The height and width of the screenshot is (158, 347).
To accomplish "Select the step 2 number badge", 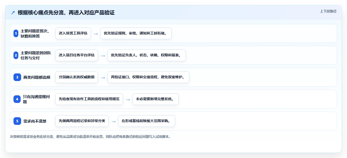I will tap(16, 55).
